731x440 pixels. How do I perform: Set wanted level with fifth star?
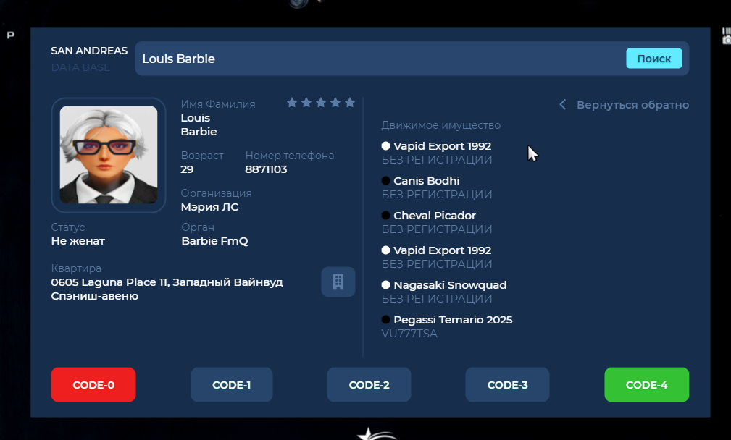tap(350, 103)
